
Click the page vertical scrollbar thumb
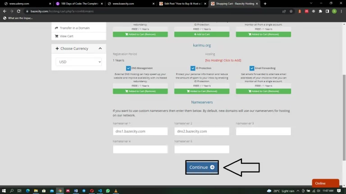344,118
